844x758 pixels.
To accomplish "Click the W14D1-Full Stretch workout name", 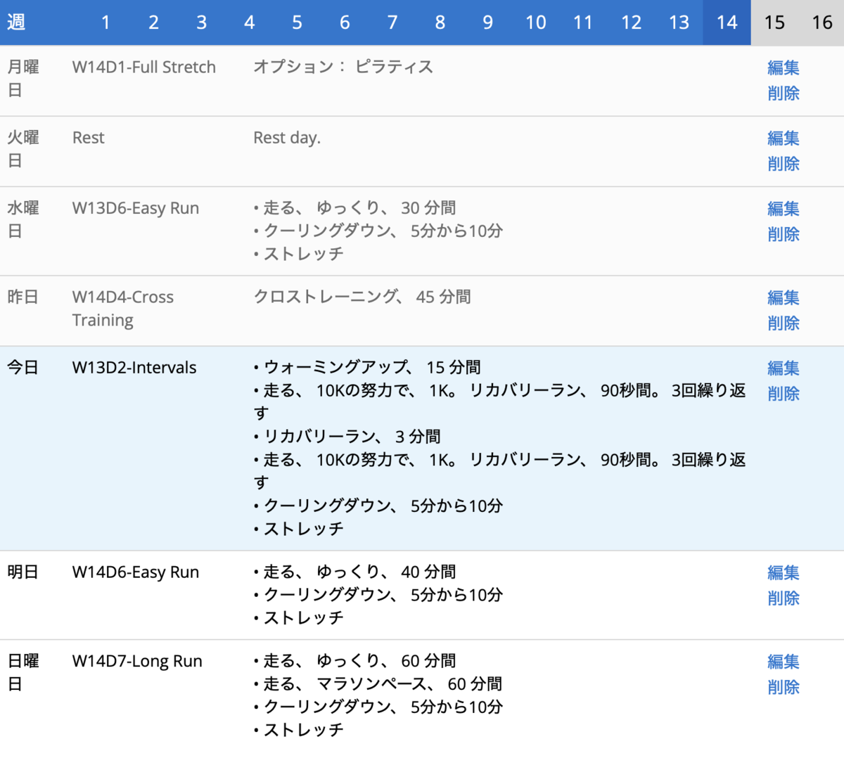I will tap(144, 67).
